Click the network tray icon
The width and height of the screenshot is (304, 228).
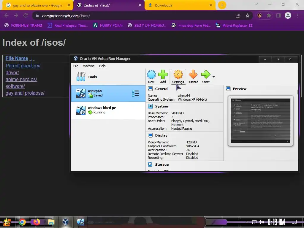tap(254, 222)
